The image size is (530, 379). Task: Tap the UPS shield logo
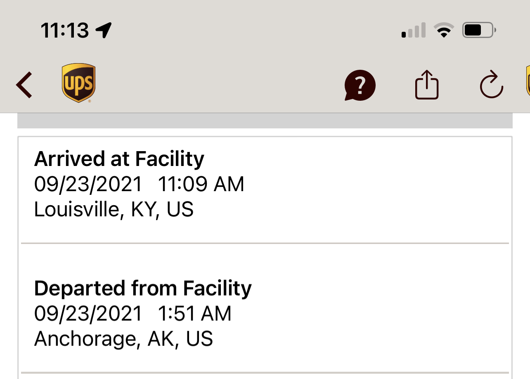pyautogui.click(x=78, y=83)
